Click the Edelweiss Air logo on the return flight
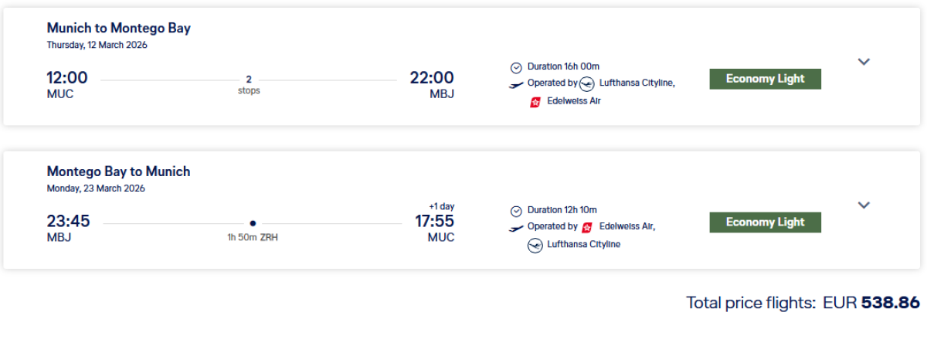The width and height of the screenshot is (927, 353). point(587,227)
